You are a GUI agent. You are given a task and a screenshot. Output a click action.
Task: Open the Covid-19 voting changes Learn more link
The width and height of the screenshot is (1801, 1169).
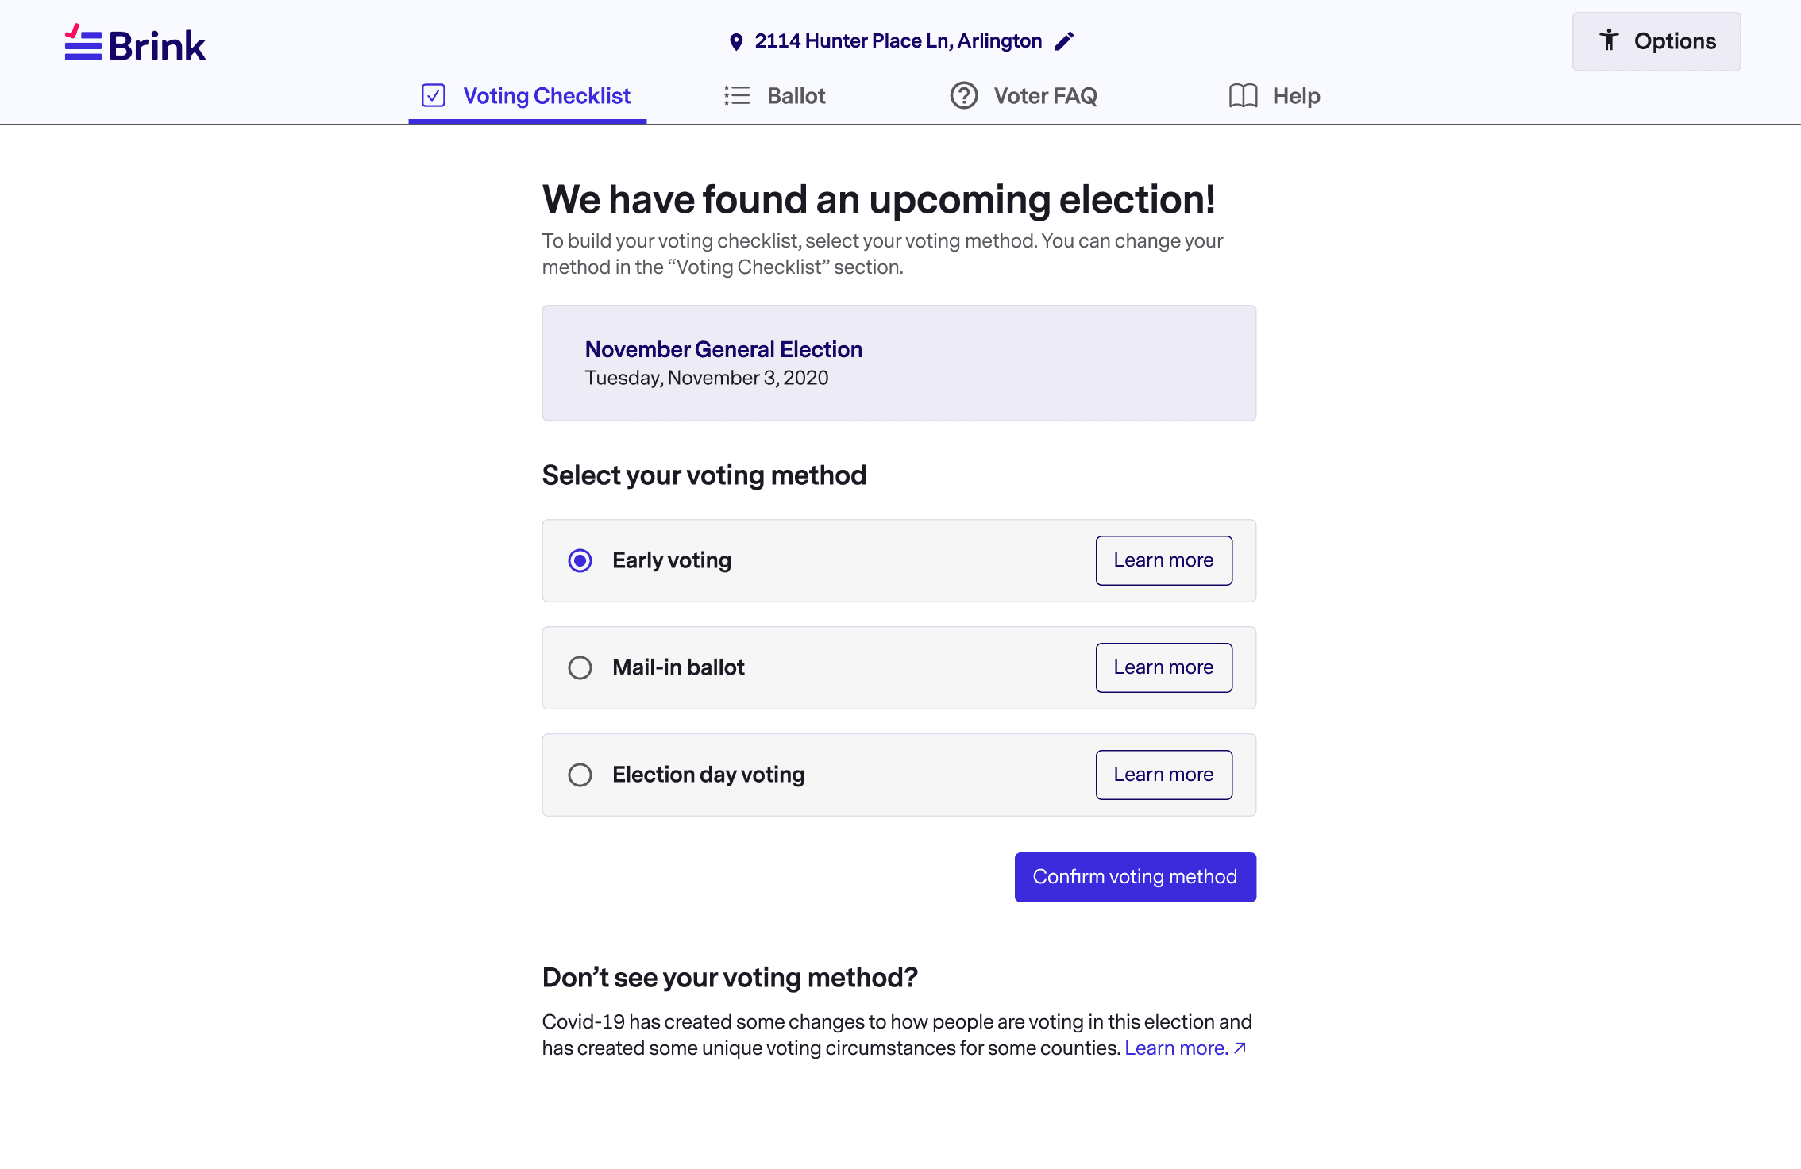coord(1174,1048)
